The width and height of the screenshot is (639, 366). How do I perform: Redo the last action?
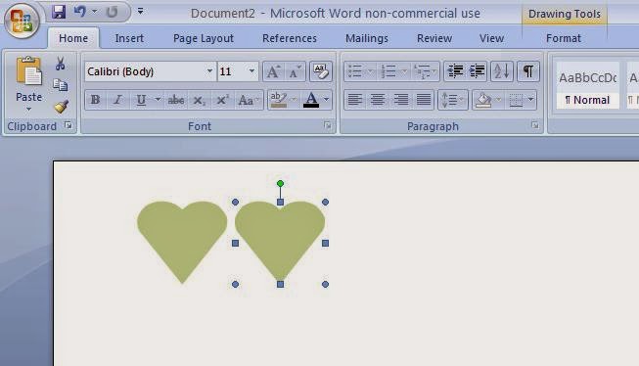pyautogui.click(x=112, y=12)
